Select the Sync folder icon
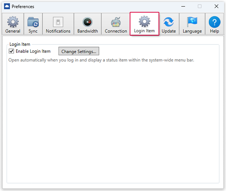This screenshot has height=191, width=226. click(x=33, y=22)
